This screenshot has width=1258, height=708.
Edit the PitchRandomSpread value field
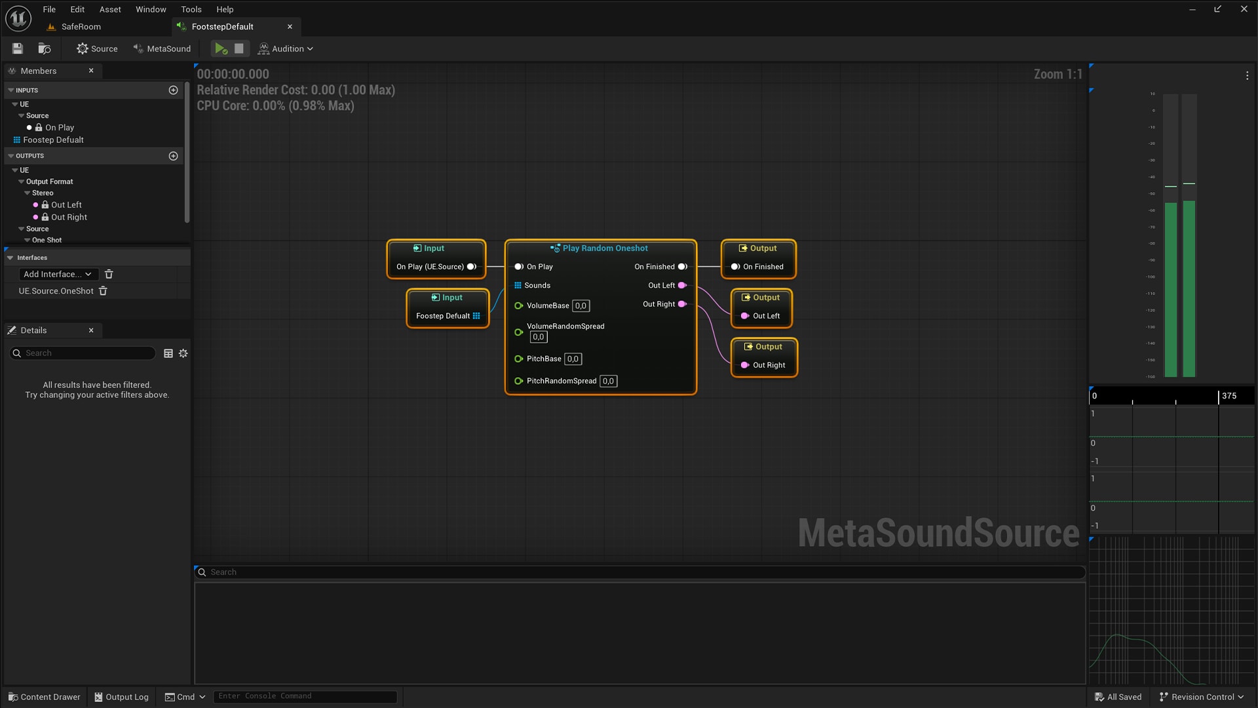[x=609, y=382]
